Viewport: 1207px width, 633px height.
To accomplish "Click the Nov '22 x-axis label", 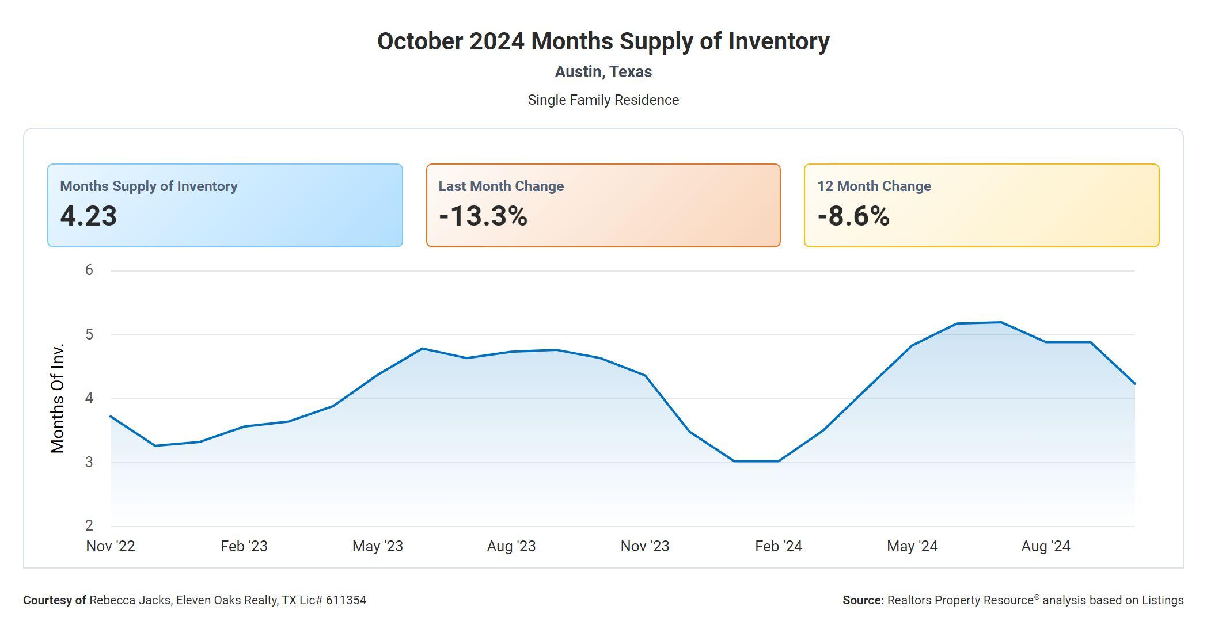I will [x=111, y=546].
